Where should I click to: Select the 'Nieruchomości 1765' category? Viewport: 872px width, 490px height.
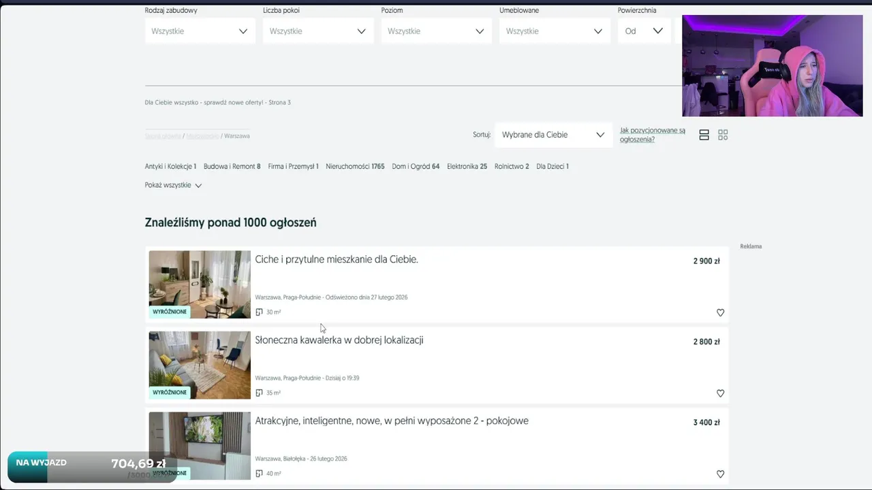[x=355, y=166]
